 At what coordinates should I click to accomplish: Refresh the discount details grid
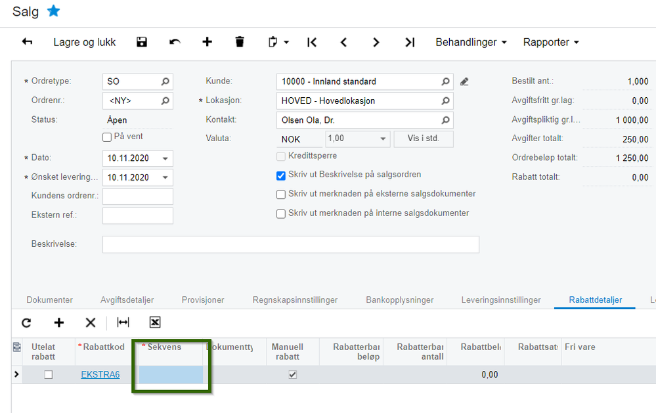[x=26, y=322]
